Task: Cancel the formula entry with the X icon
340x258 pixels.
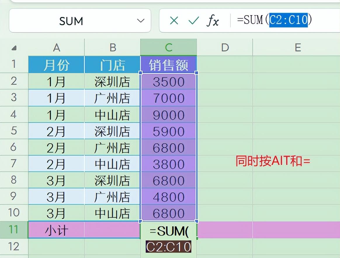Action: (x=174, y=21)
